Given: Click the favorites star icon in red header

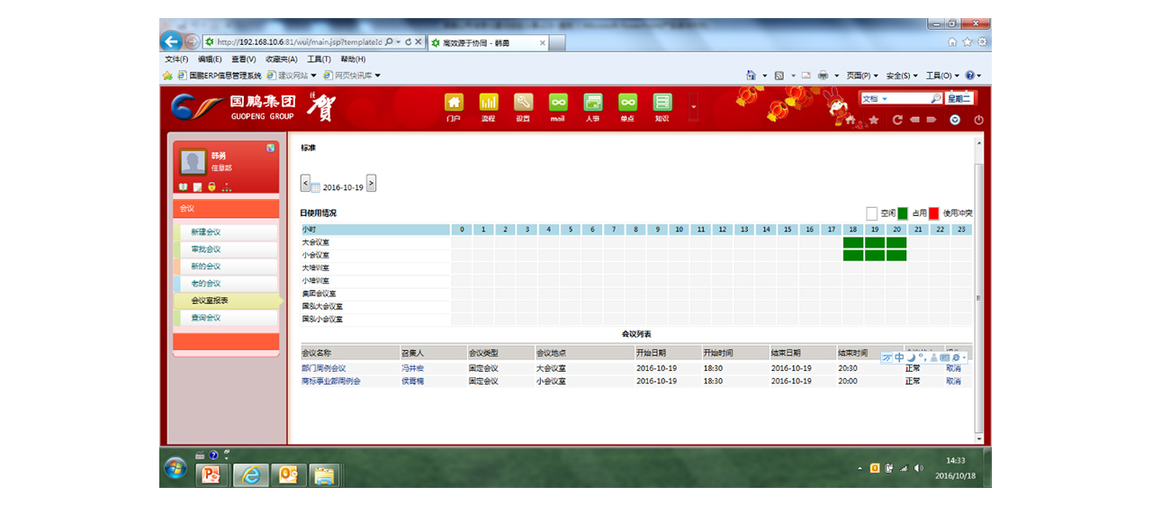Looking at the screenshot, I should pyautogui.click(x=873, y=120).
